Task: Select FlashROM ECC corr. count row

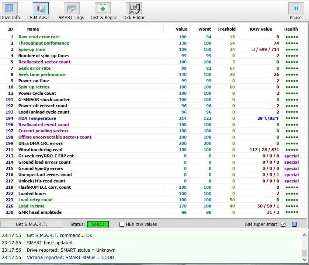Action: (154, 187)
